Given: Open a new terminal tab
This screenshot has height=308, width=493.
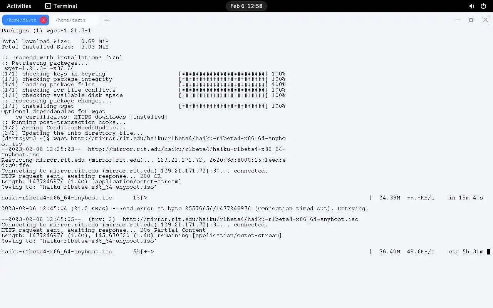Looking at the screenshot, I should (107, 20).
